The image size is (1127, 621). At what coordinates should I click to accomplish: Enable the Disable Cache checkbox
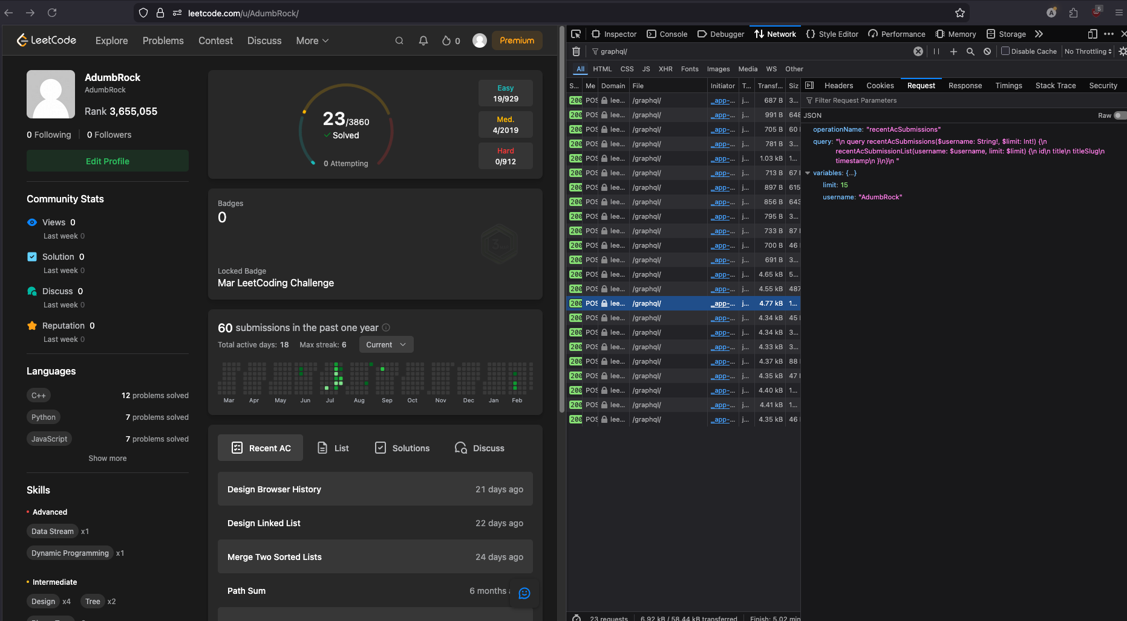(x=1005, y=51)
